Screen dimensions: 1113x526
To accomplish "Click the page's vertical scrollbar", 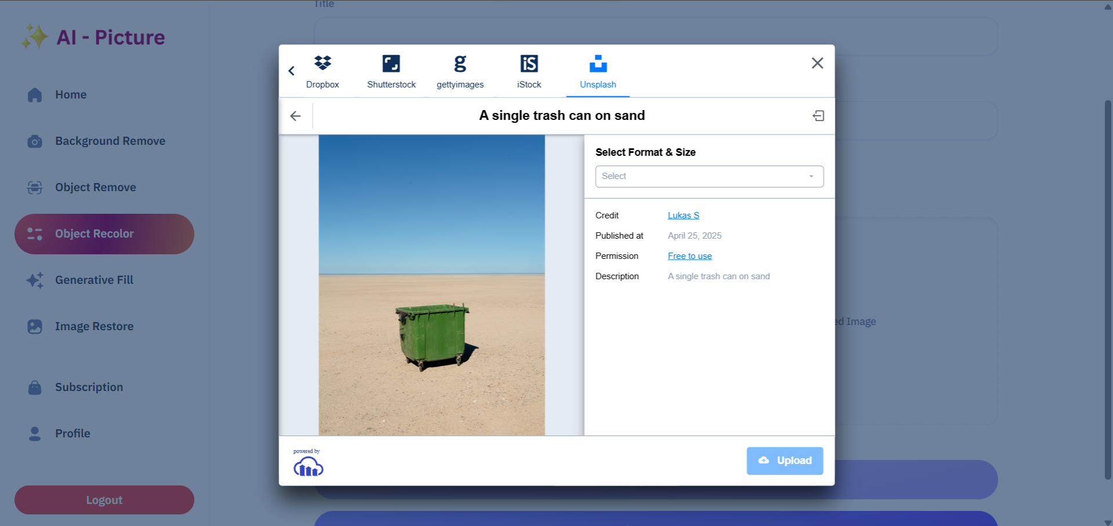I will pos(1108,290).
